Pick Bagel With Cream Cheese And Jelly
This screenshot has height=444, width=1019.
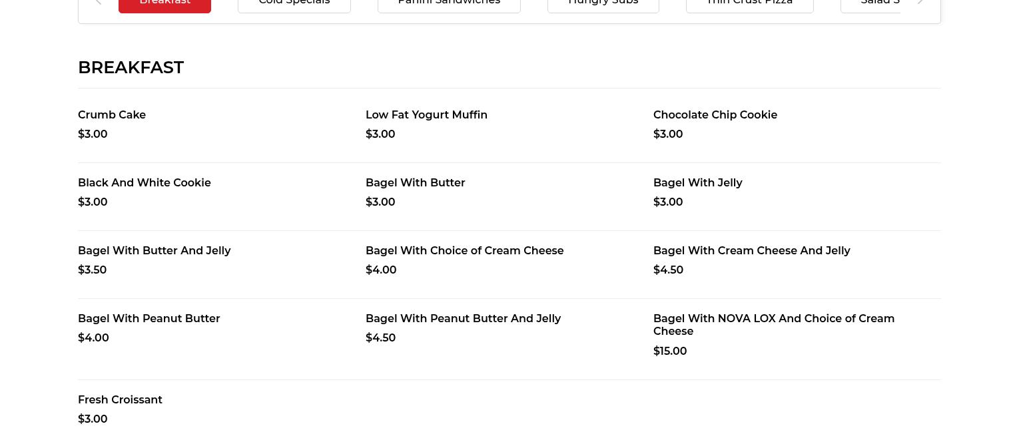tap(751, 251)
